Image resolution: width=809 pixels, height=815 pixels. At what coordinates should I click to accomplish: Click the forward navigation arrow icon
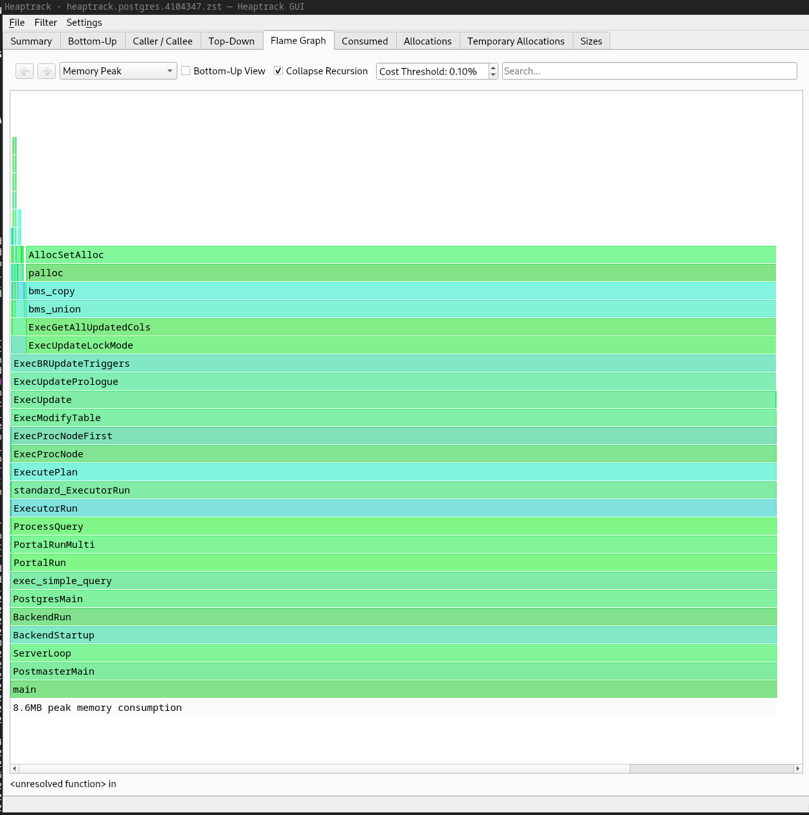point(47,71)
